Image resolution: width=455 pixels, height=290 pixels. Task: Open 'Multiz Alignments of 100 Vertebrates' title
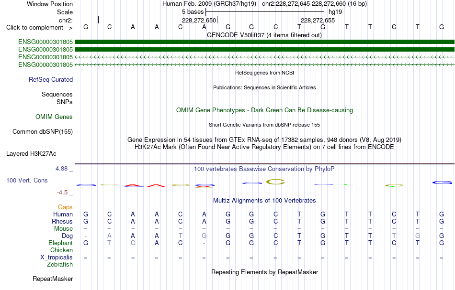click(264, 201)
